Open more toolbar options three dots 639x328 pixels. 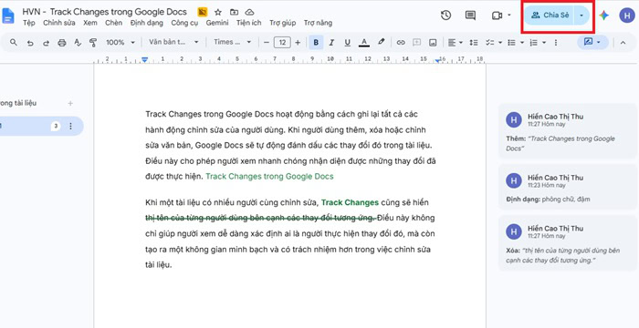(x=556, y=42)
